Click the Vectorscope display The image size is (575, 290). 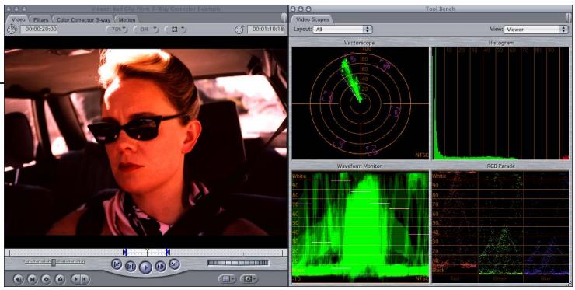(361, 103)
